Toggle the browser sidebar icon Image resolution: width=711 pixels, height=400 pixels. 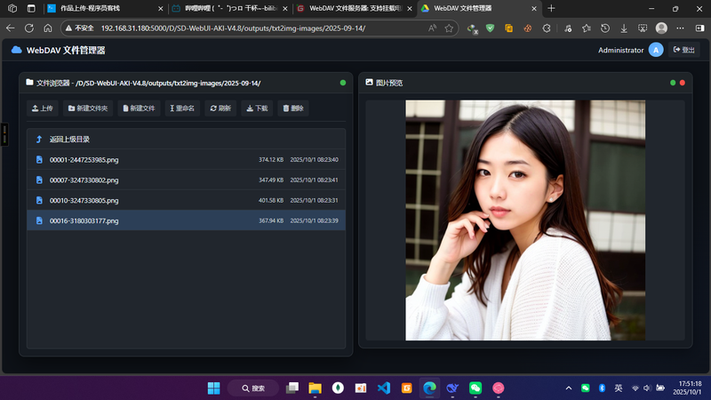click(699, 28)
